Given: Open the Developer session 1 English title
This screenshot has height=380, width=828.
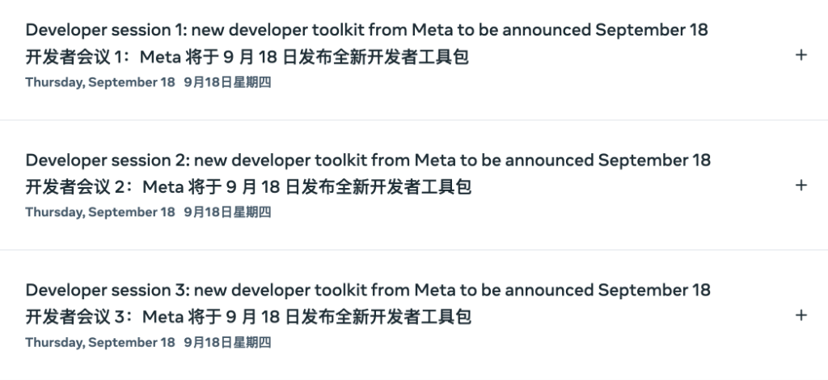Looking at the screenshot, I should coord(366,31).
